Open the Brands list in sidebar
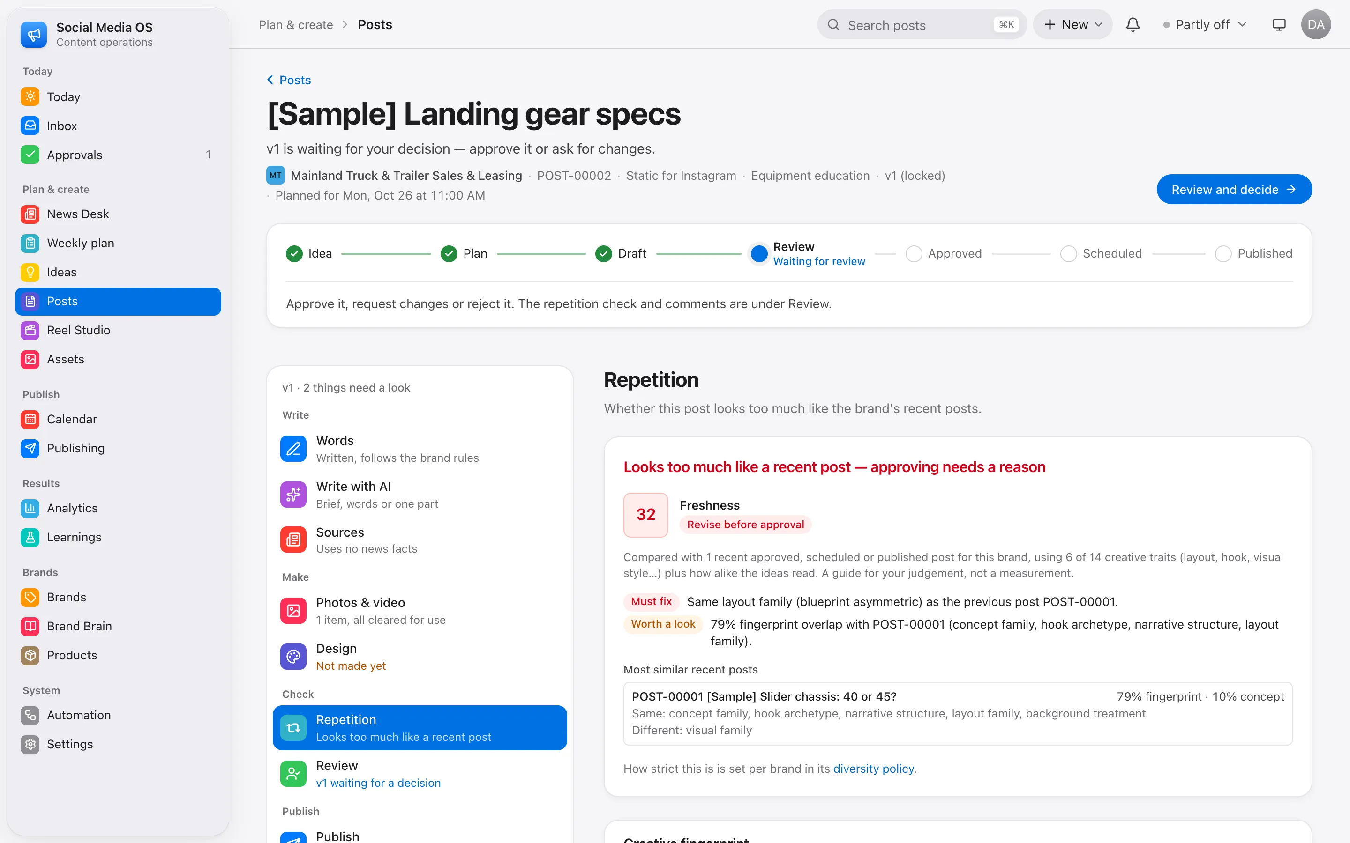 118,597
